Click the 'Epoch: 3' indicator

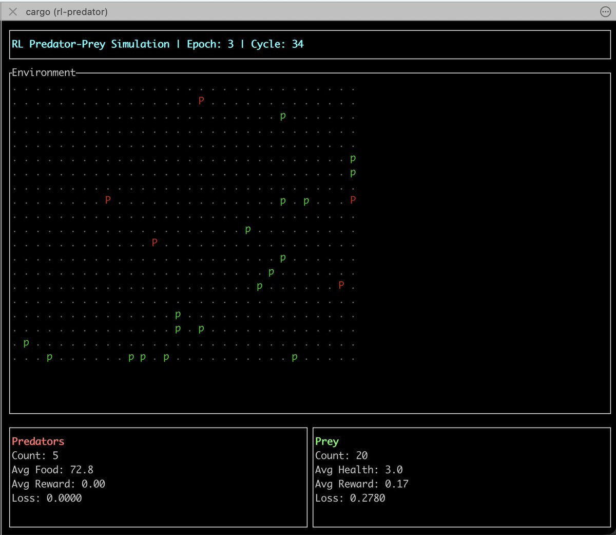pos(210,44)
